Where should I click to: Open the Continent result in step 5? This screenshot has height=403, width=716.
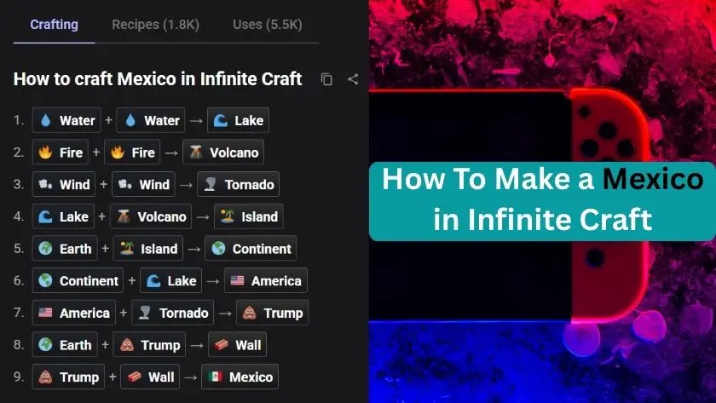coord(251,249)
